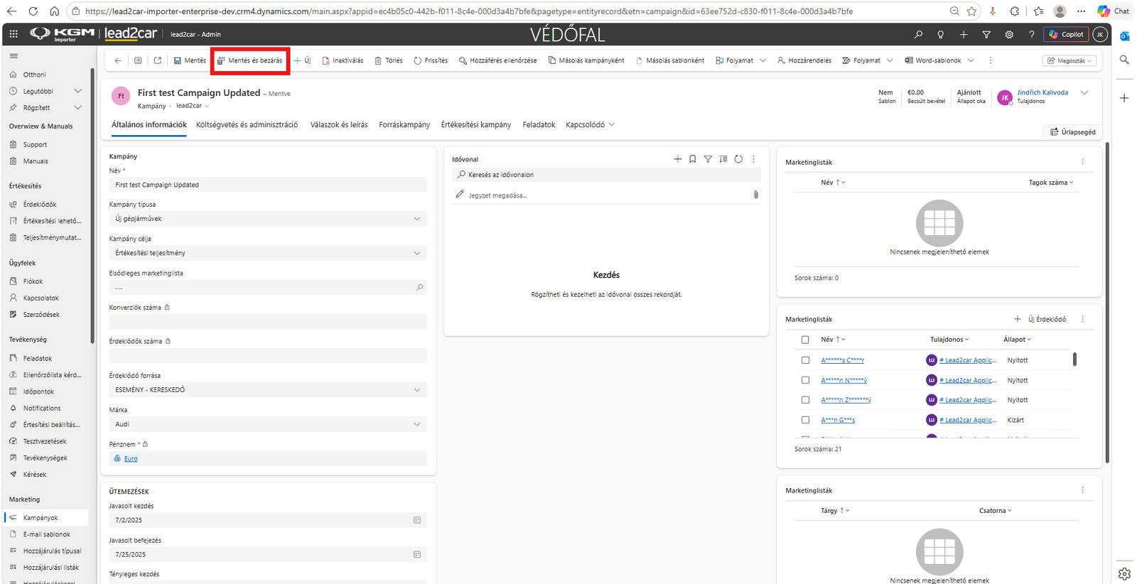This screenshot has height=584, width=1137.
Task: Open the Javasolt kezdés date picker calendar
Action: [417, 520]
